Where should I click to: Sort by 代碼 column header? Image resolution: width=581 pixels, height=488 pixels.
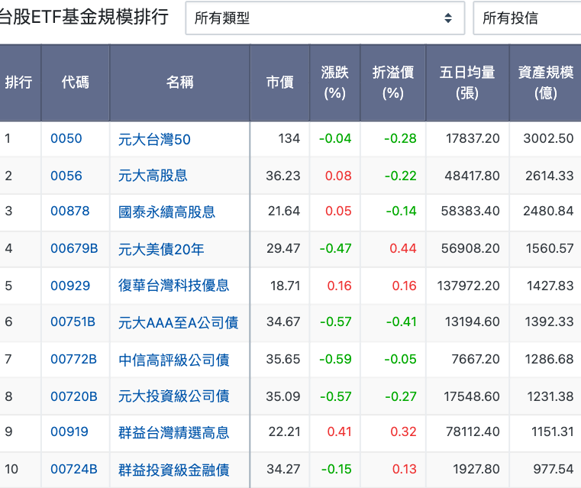[x=76, y=82]
